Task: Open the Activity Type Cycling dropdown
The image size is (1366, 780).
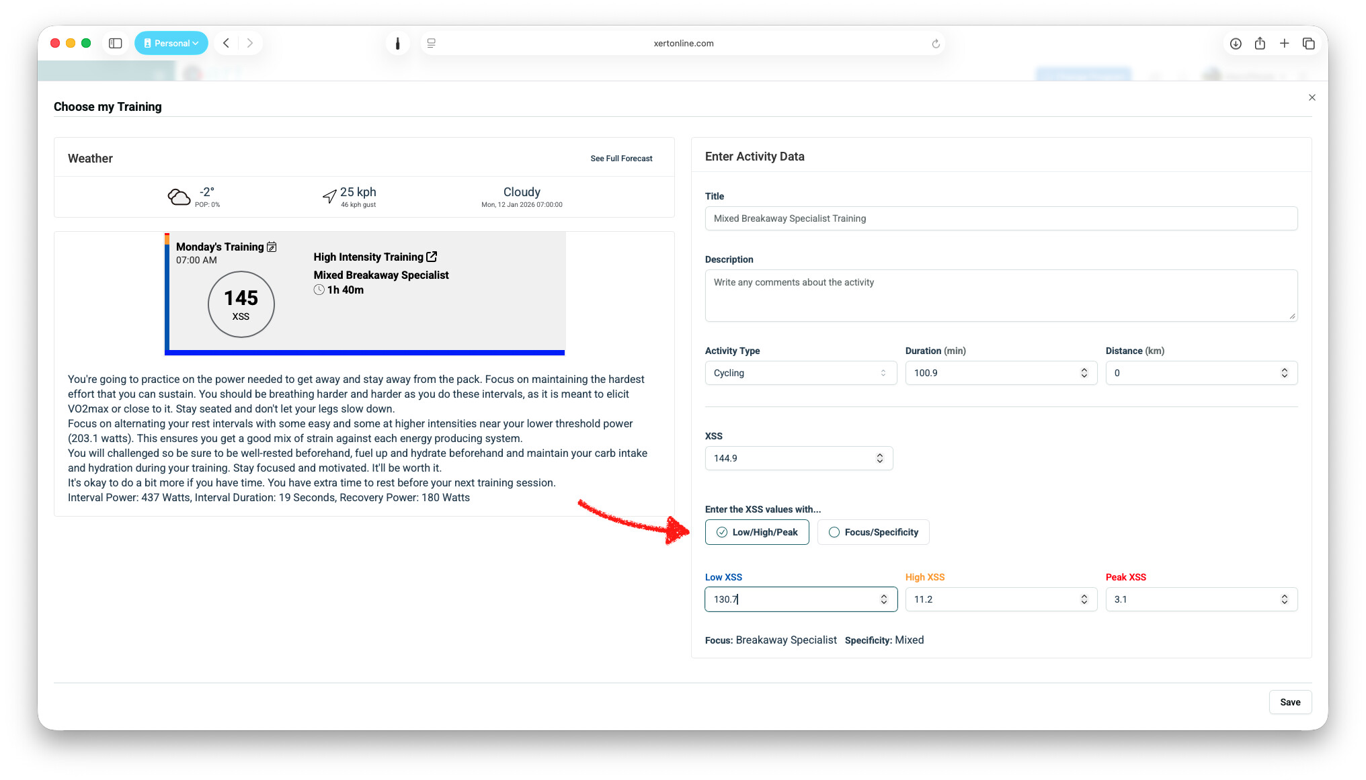Action: click(800, 373)
